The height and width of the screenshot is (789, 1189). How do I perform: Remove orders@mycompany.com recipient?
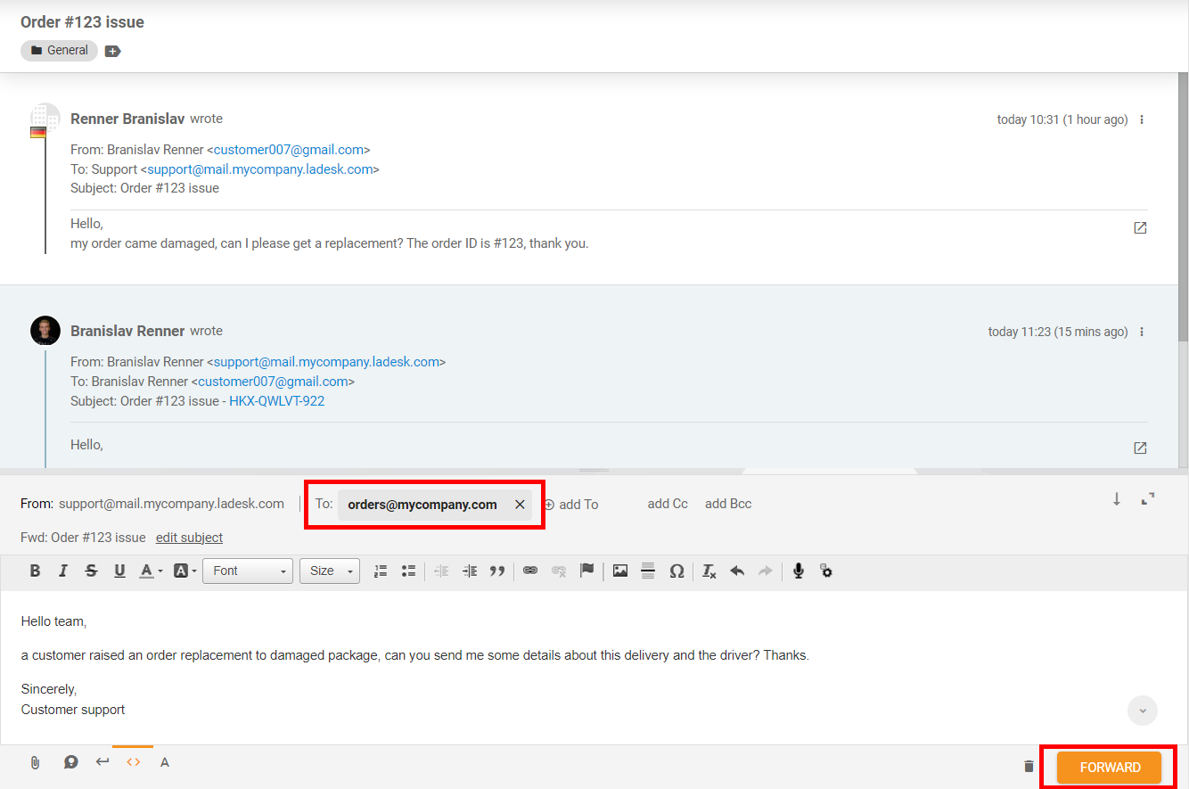coord(520,505)
